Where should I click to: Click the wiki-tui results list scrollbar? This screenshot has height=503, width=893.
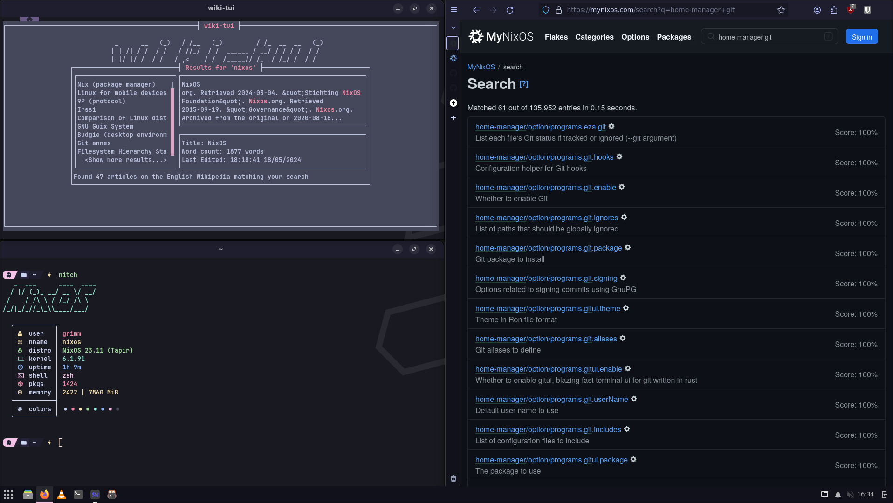click(172, 122)
